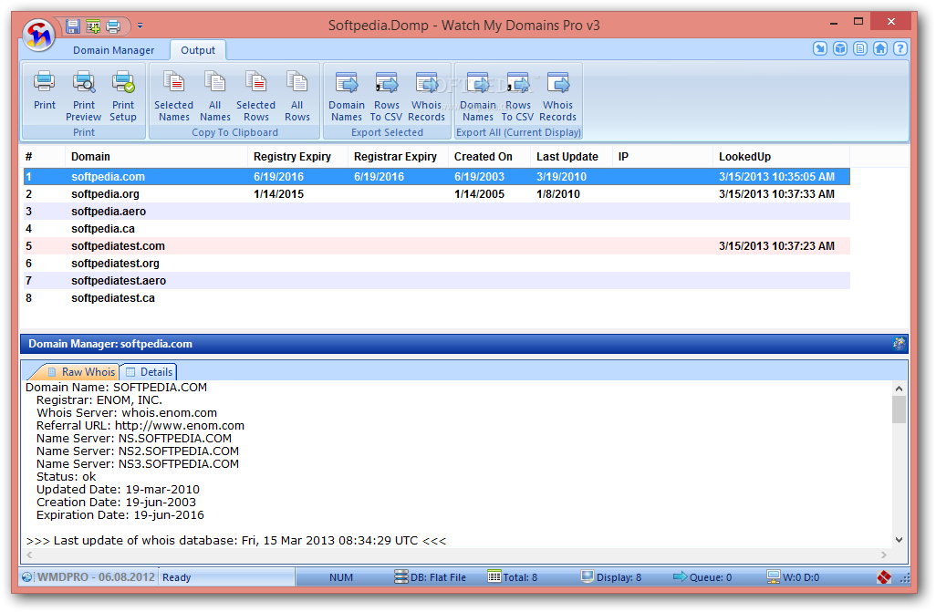Select the Output ribbon tab
Image resolution: width=936 pixels, height=612 pixels.
[x=198, y=50]
